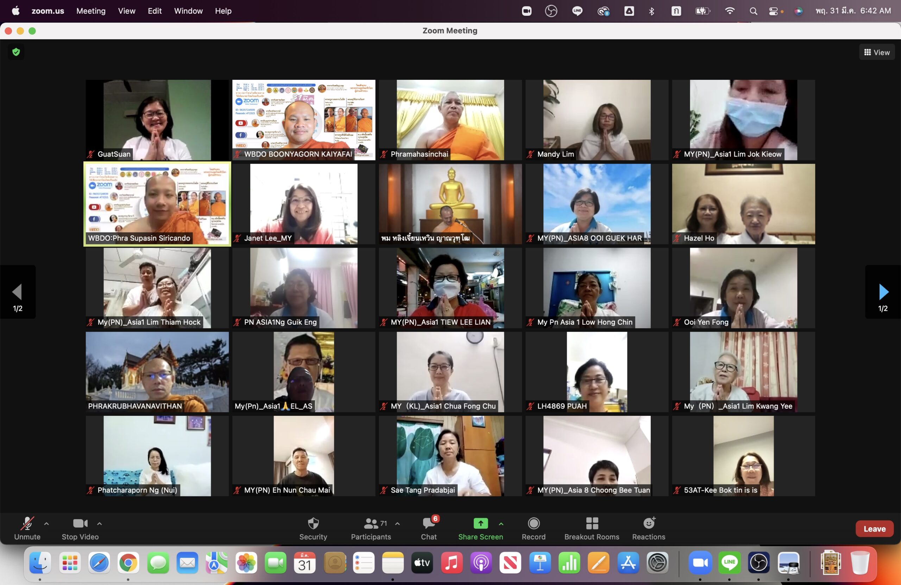Expand audio options arrow beside Unmute
Image resolution: width=901 pixels, height=585 pixels.
pyautogui.click(x=46, y=524)
